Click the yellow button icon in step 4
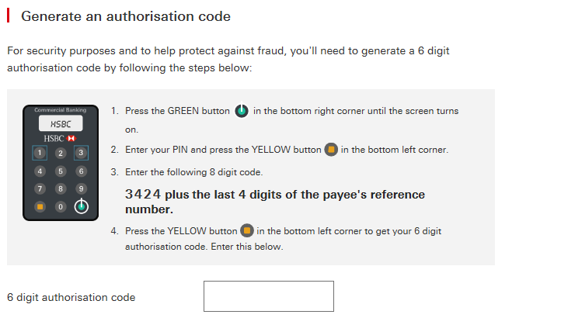The height and width of the screenshot is (318, 561). click(247, 231)
